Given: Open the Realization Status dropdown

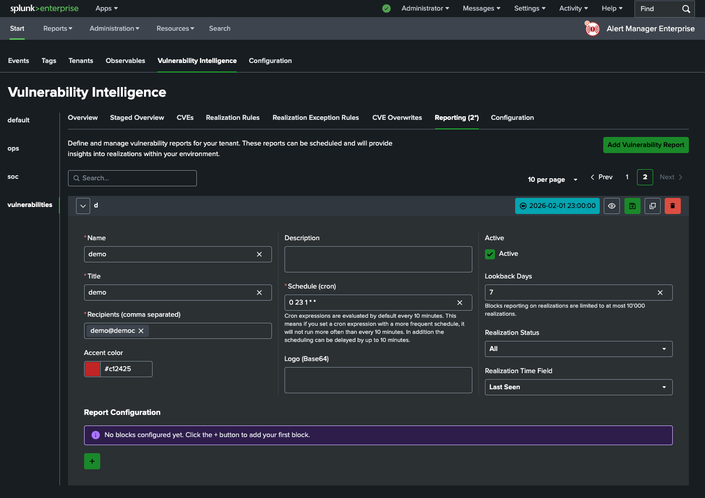Looking at the screenshot, I should click(578, 348).
